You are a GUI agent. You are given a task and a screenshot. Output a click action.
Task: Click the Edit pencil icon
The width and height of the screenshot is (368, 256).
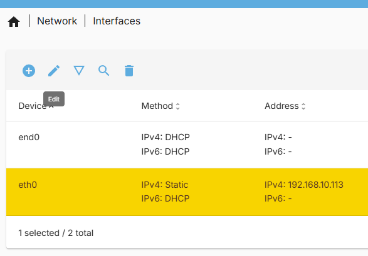(x=54, y=71)
